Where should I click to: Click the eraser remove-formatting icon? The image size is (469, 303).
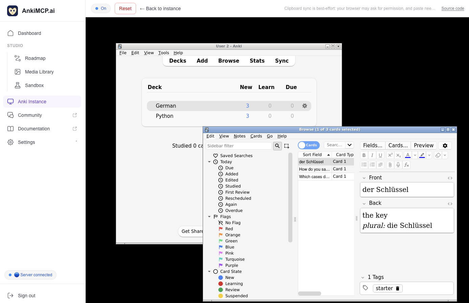[438, 155]
